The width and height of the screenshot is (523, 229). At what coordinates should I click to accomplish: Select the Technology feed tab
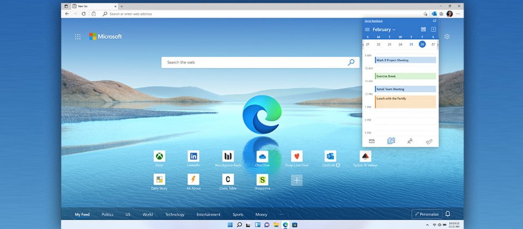175,214
